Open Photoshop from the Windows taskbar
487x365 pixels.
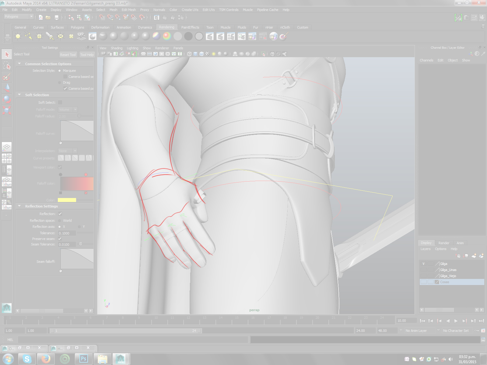click(83, 359)
